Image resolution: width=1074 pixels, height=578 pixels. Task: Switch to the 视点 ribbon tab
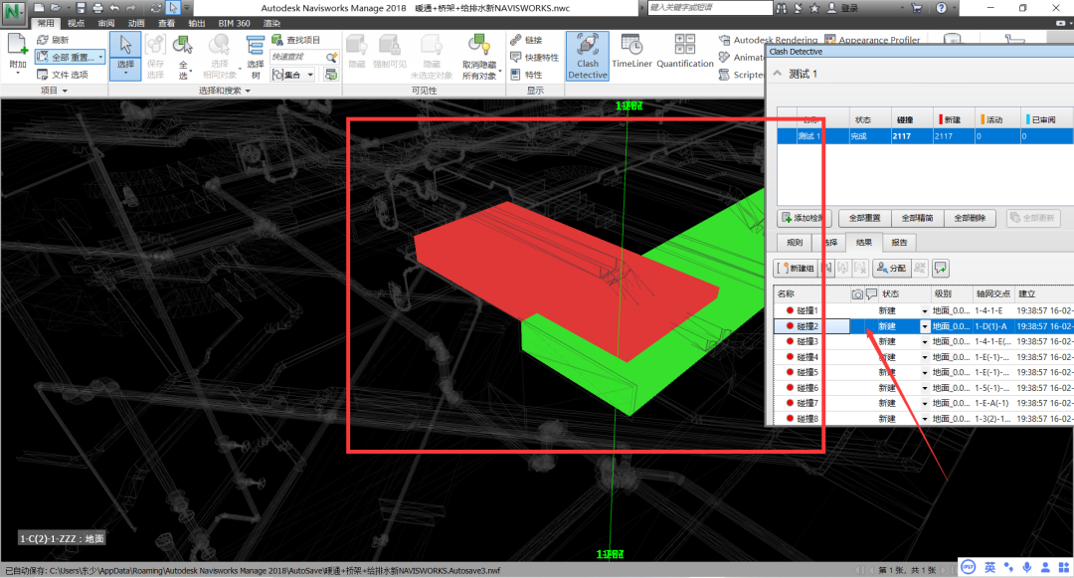coord(76,23)
